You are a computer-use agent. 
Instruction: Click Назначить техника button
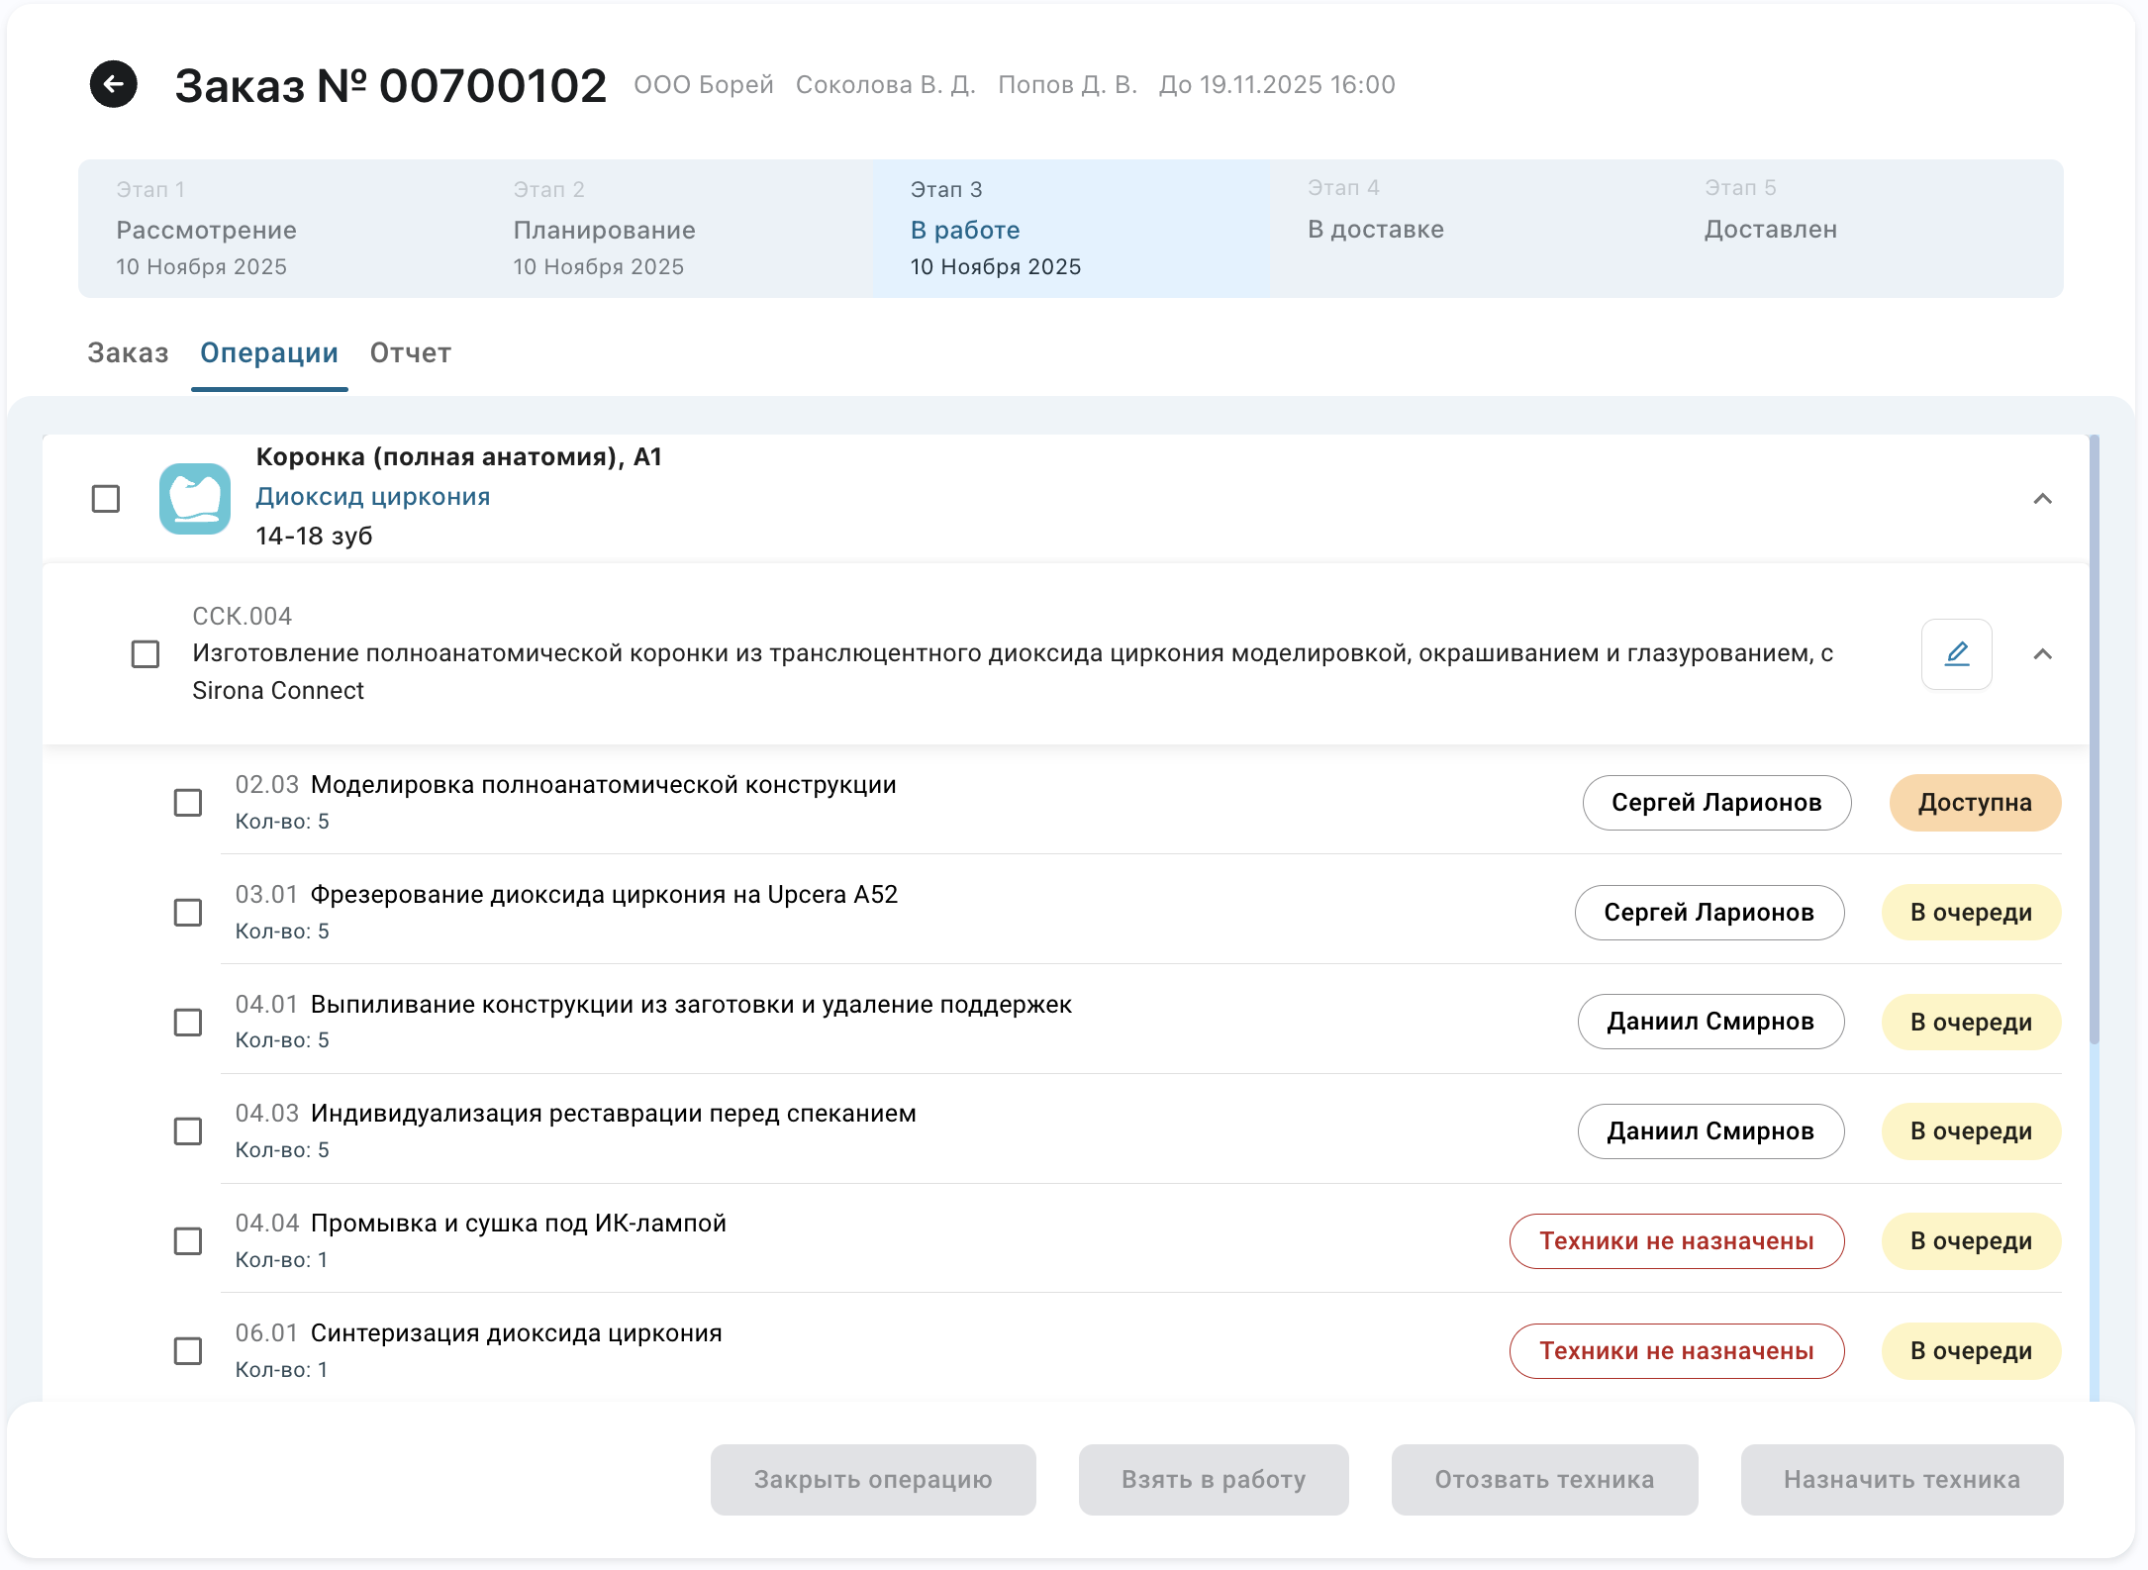pos(1902,1480)
